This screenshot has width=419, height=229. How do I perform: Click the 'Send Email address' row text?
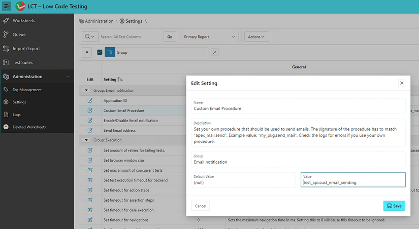(119, 130)
